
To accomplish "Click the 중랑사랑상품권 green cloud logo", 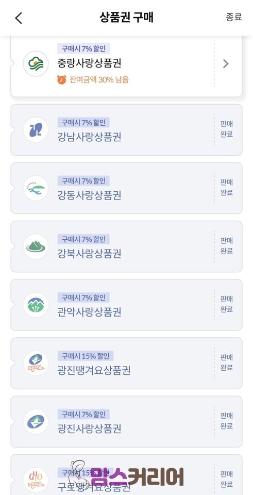I will [36, 64].
